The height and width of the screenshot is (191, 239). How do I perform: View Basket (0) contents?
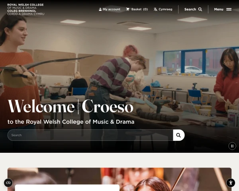[137, 10]
